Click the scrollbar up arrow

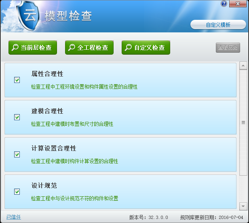click(x=243, y=66)
